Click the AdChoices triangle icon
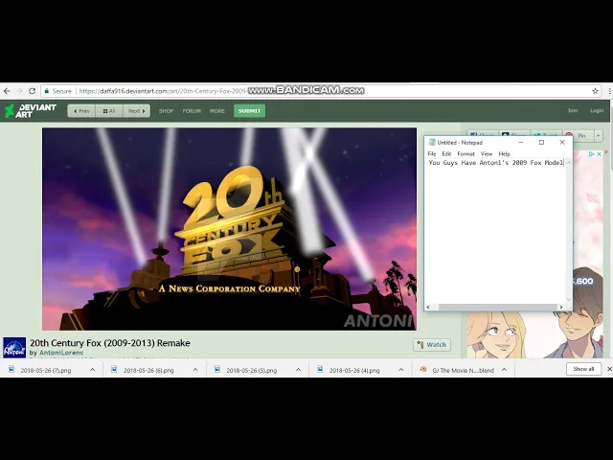The height and width of the screenshot is (460, 613). 592,154
